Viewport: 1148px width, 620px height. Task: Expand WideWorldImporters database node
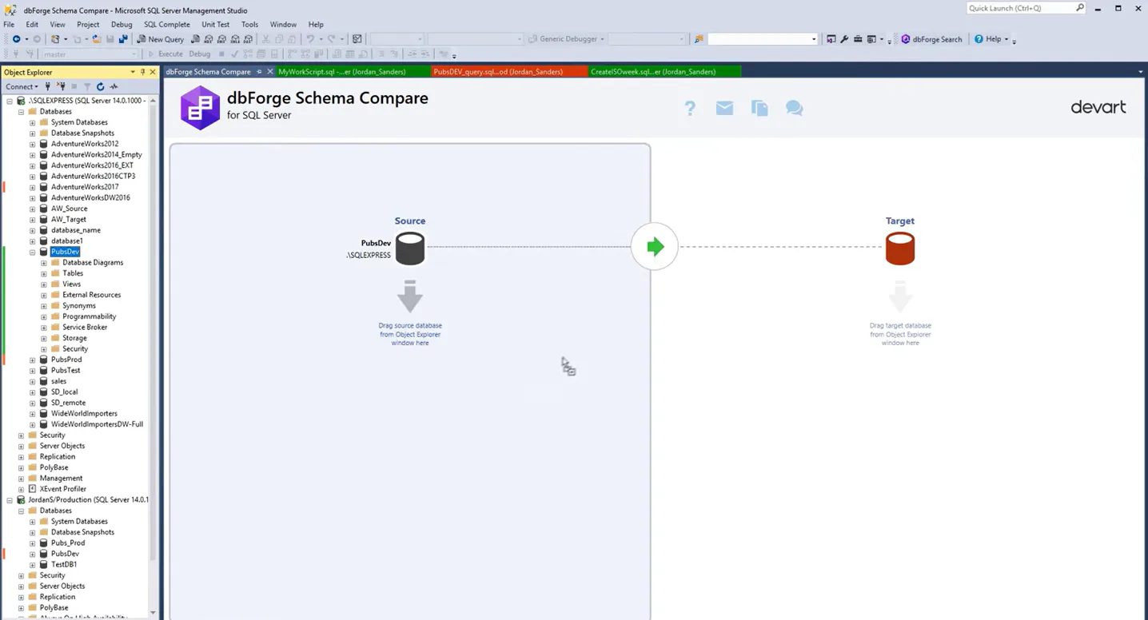[x=33, y=414]
